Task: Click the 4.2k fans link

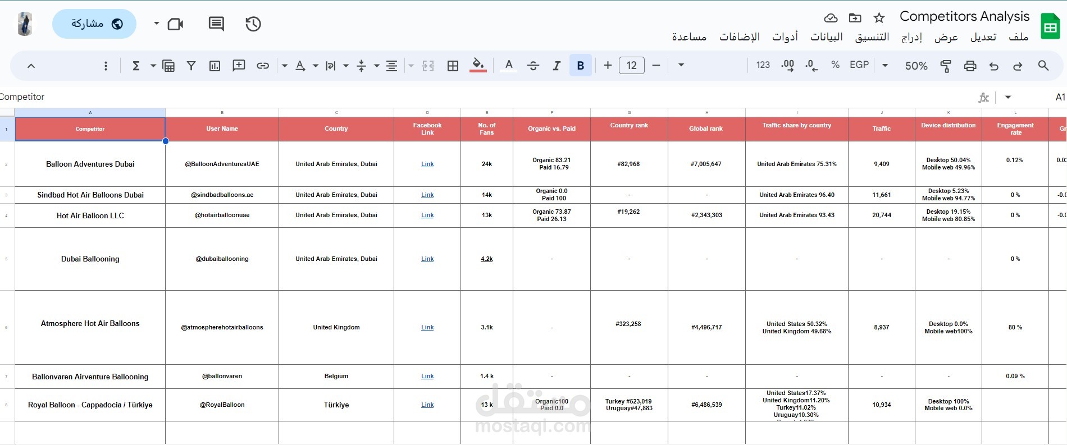Action: pyautogui.click(x=487, y=259)
